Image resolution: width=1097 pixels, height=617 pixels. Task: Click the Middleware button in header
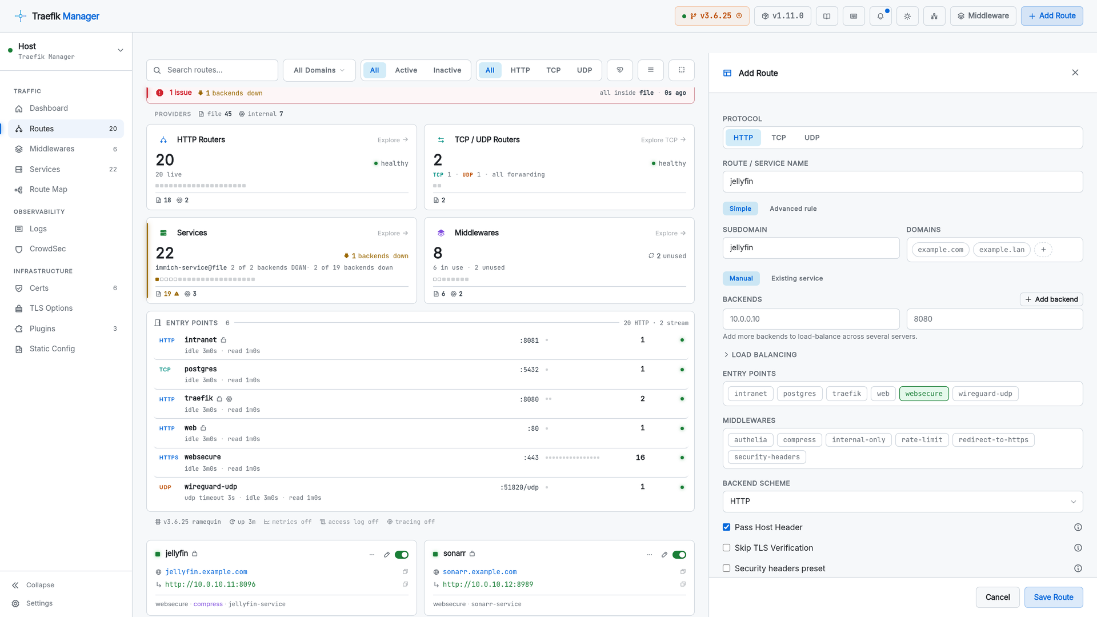point(983,16)
